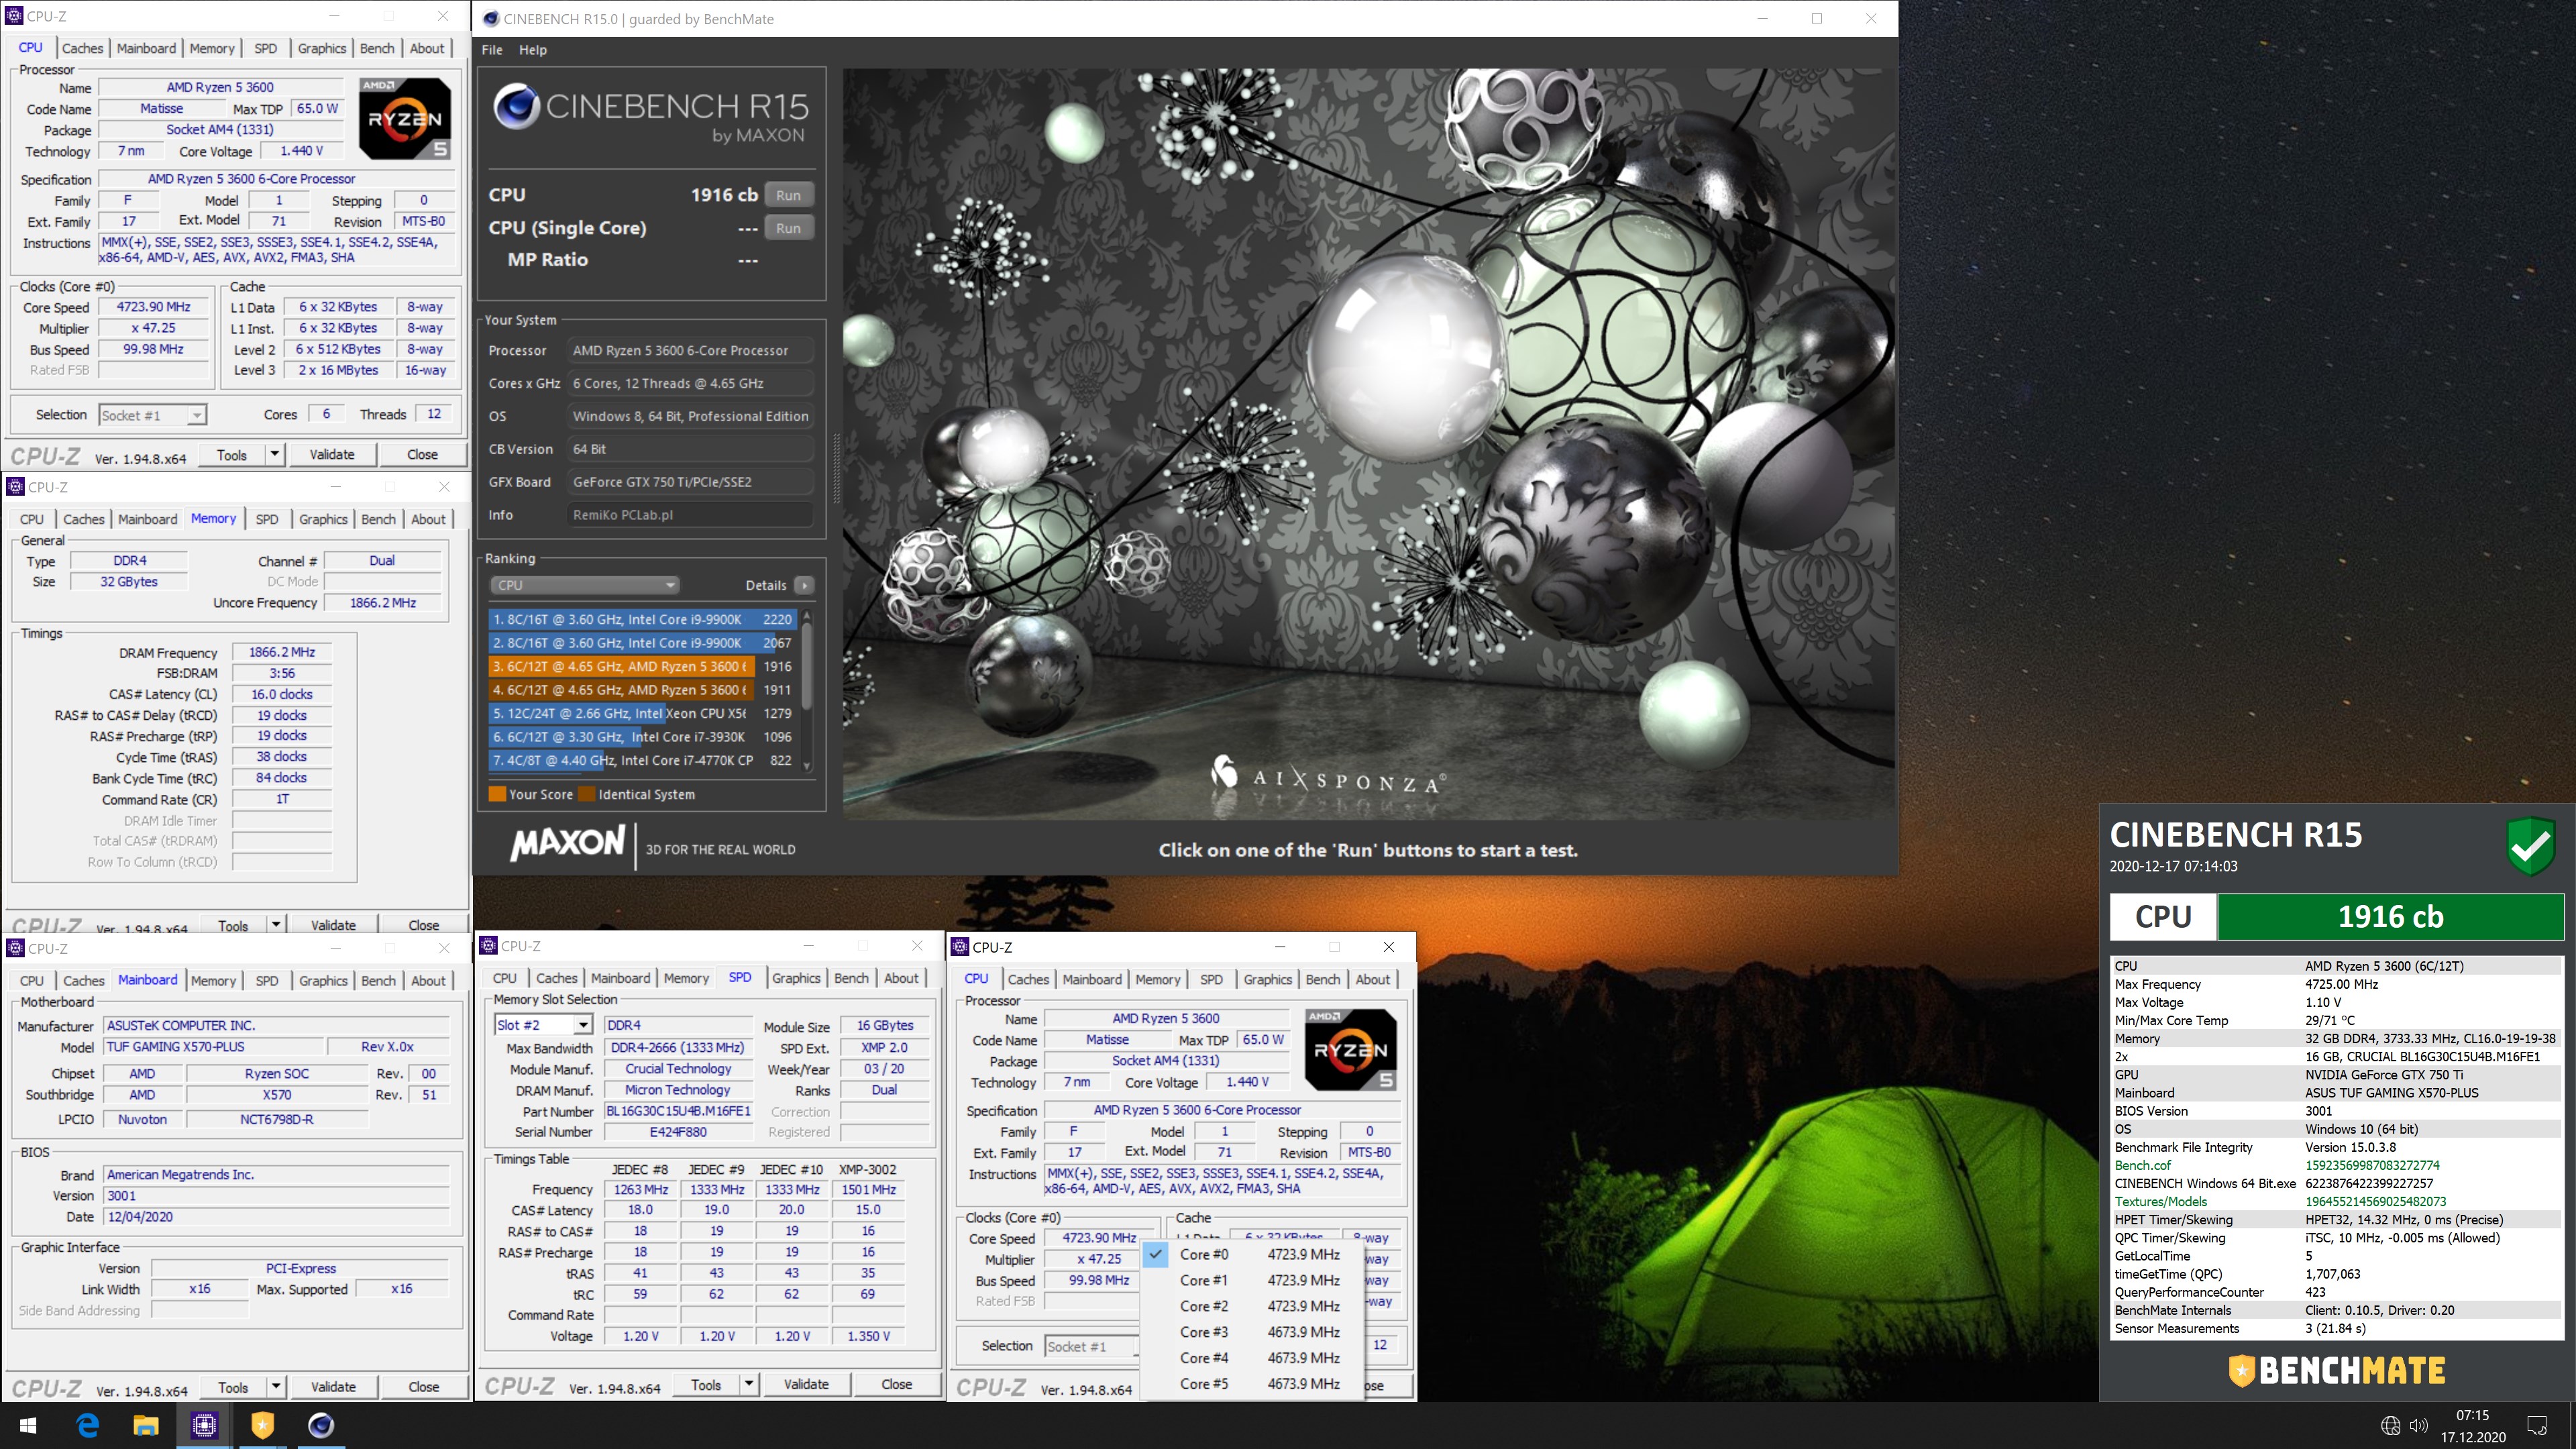Viewport: 2576px width, 1449px height.
Task: Open File Explorer from taskbar
Action: (146, 1425)
